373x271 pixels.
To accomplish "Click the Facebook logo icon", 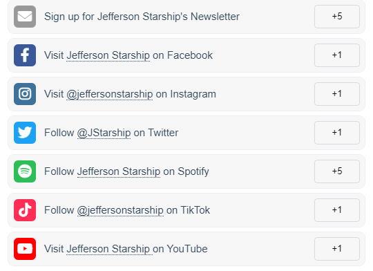I will 25,55.
